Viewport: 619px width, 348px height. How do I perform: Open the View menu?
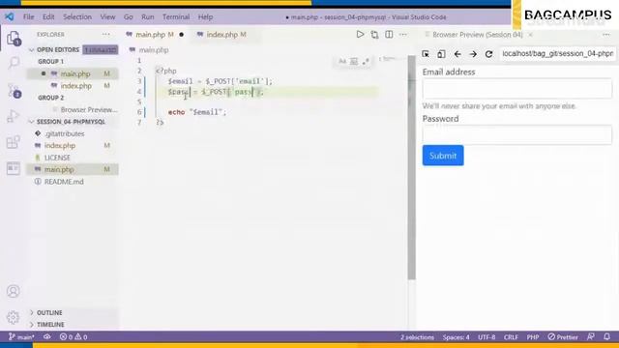pos(107,17)
